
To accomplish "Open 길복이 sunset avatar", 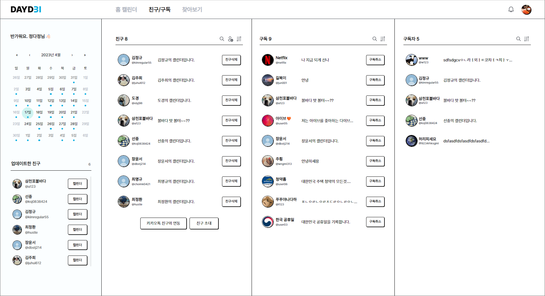I will coord(268,80).
